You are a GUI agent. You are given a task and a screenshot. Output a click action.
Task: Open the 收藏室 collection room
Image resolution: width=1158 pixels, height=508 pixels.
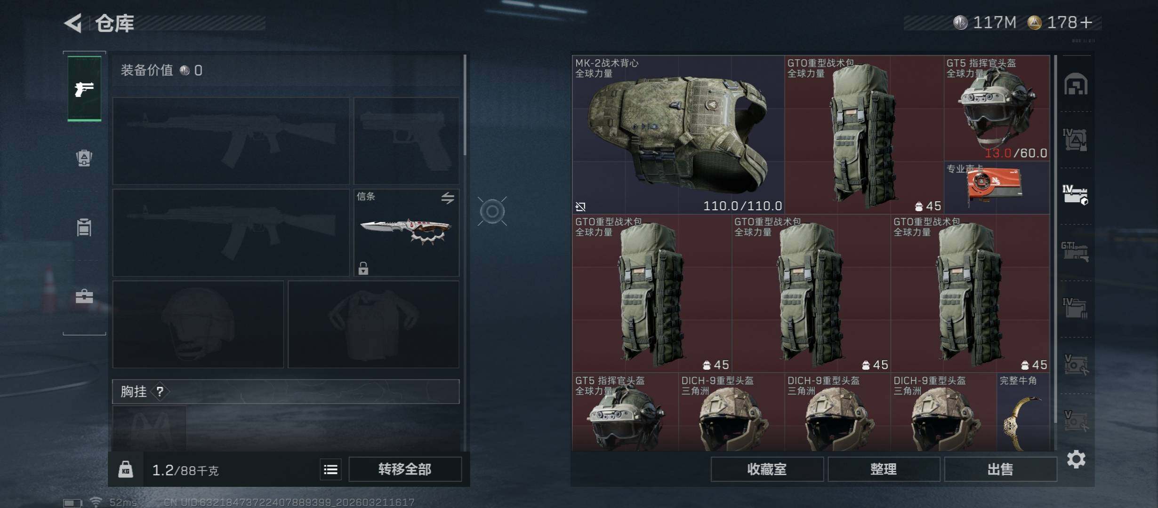767,469
